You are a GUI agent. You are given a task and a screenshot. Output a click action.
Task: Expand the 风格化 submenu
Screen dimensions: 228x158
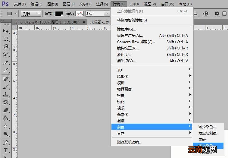point(152,76)
